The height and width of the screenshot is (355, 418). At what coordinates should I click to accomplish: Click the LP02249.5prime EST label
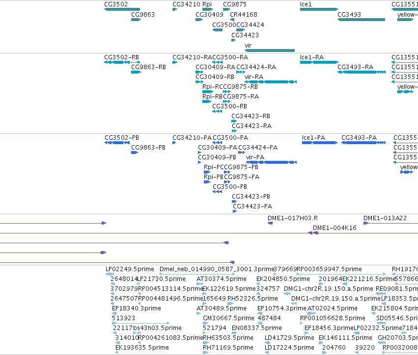130,269
